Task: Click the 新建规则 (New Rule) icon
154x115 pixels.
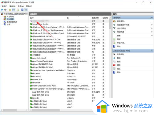Action: tap(114, 21)
